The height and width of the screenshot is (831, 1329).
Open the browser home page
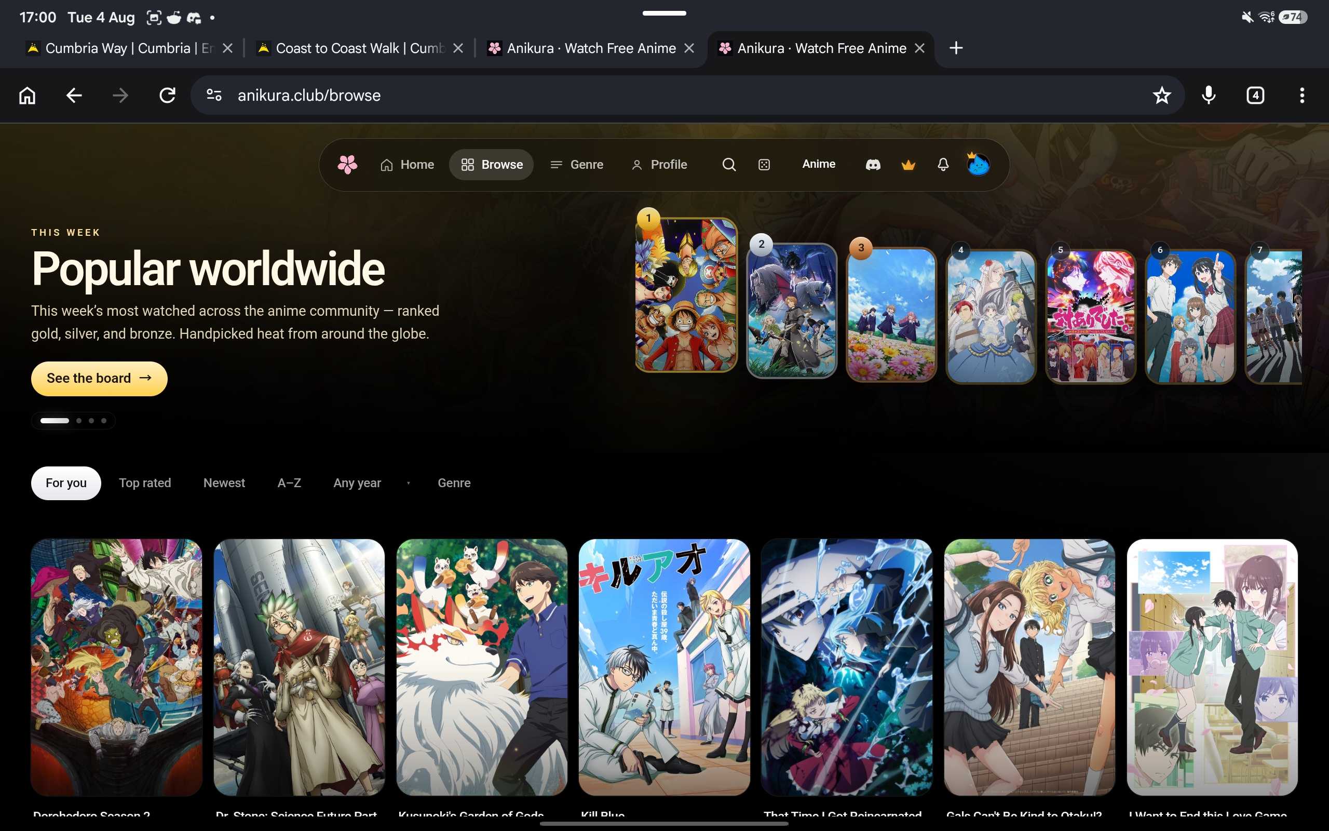pos(27,95)
